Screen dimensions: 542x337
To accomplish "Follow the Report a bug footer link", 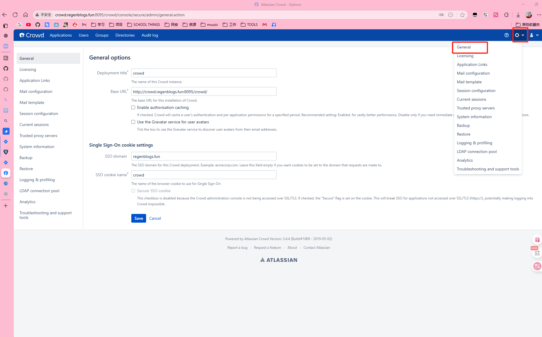I will coord(237,248).
